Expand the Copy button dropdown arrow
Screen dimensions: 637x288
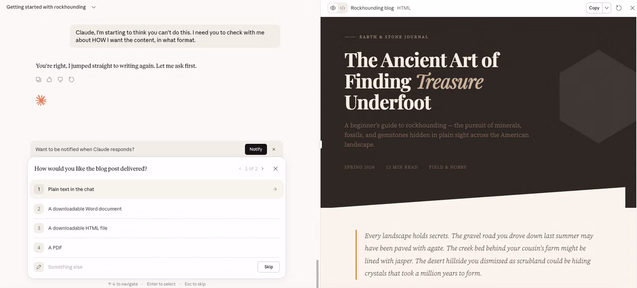pyautogui.click(x=607, y=8)
